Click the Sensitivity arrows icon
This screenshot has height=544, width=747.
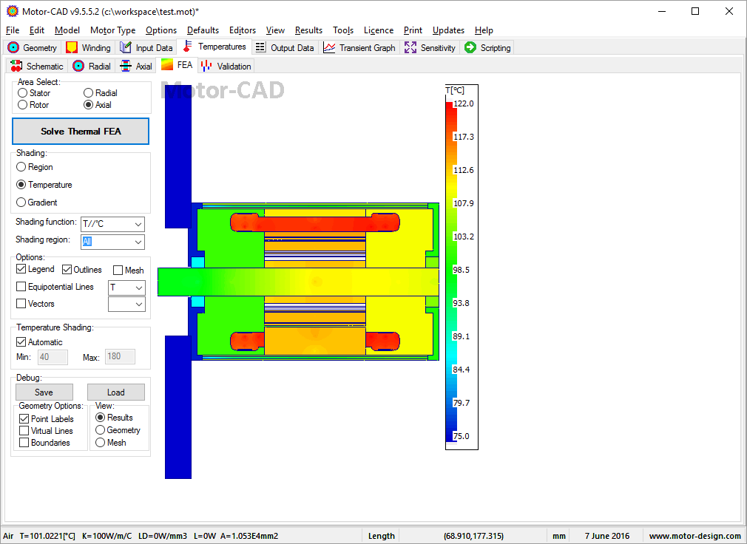[x=410, y=47]
